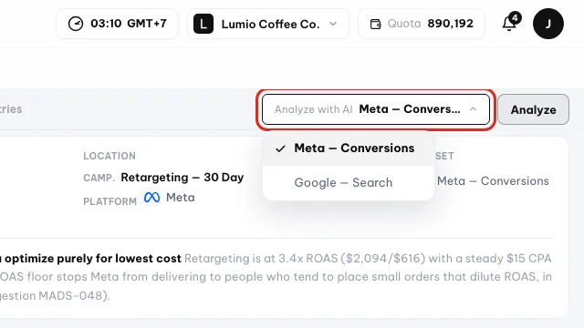Open notifications via the bell icon
Screen dimensions: 584x328
509,25
